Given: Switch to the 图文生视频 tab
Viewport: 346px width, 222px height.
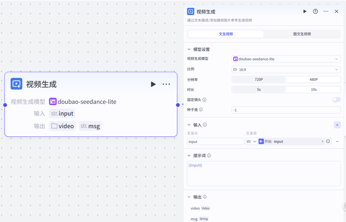Looking at the screenshot, I should [x=302, y=34].
